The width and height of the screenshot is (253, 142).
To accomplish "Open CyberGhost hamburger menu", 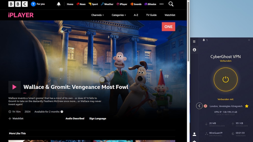I will (194, 42).
